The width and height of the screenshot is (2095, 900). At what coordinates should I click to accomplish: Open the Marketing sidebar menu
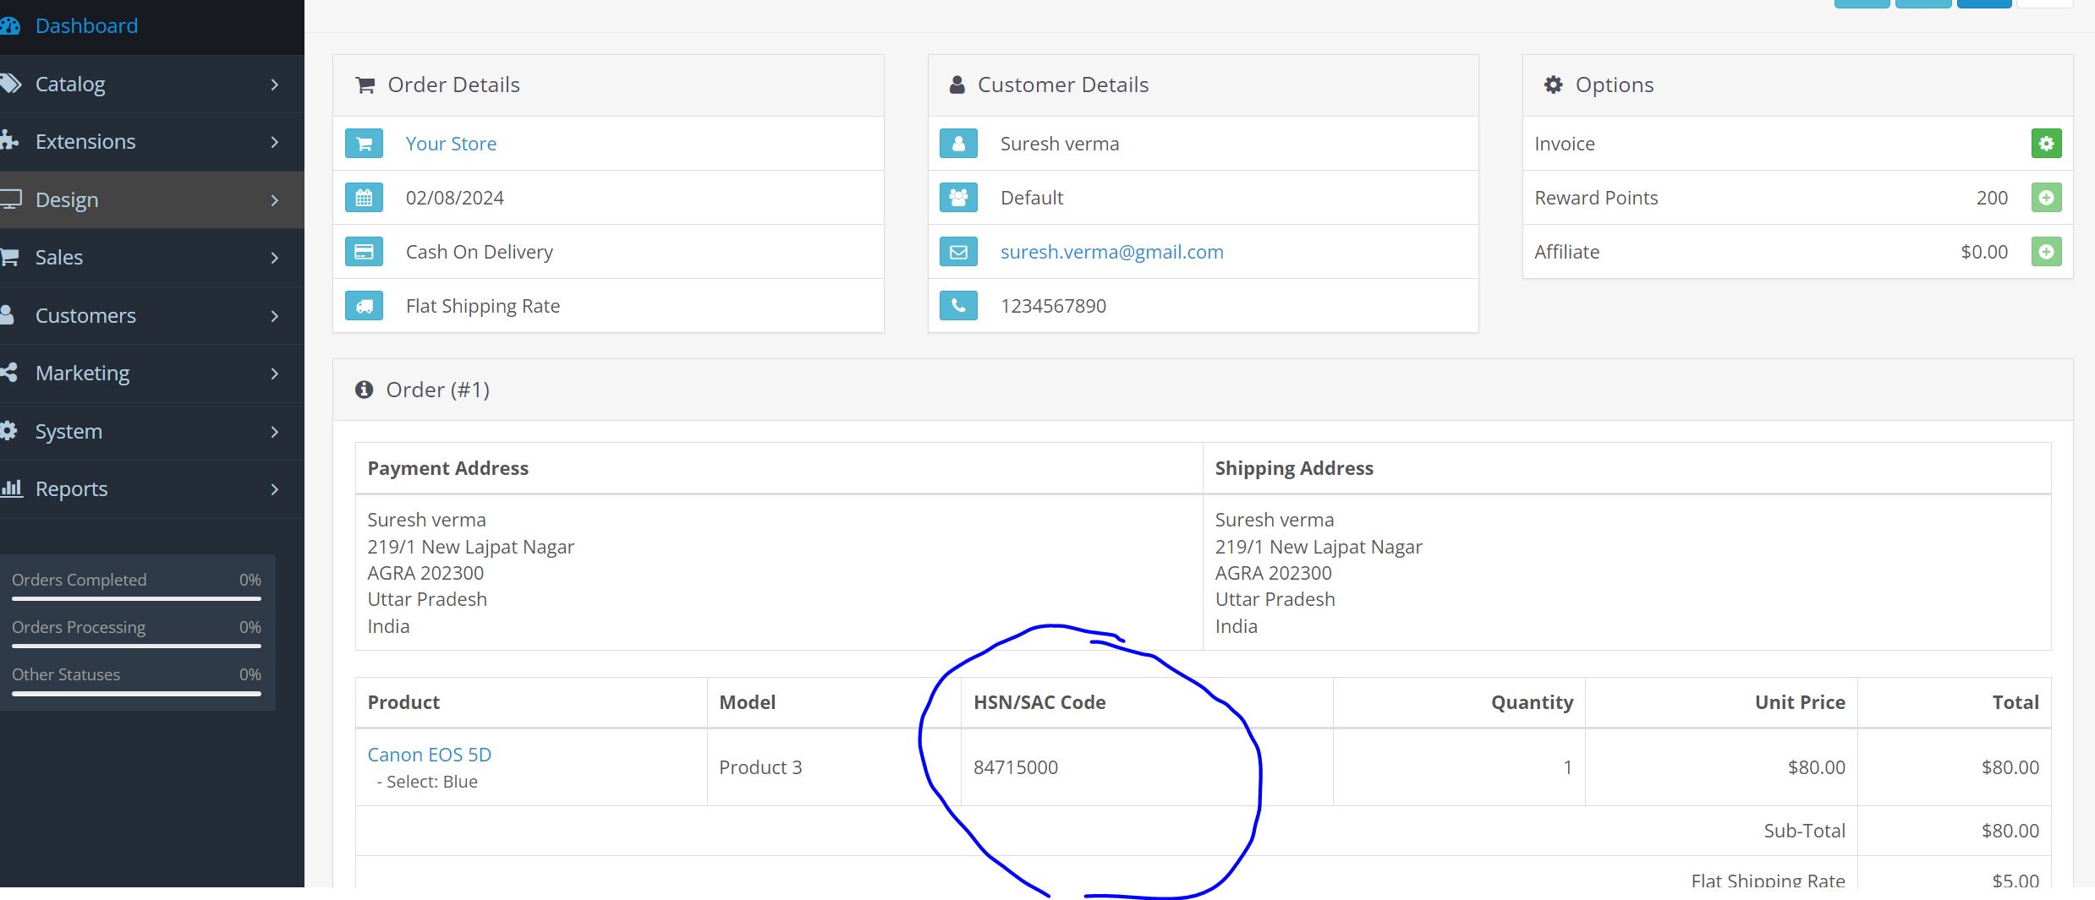click(82, 374)
